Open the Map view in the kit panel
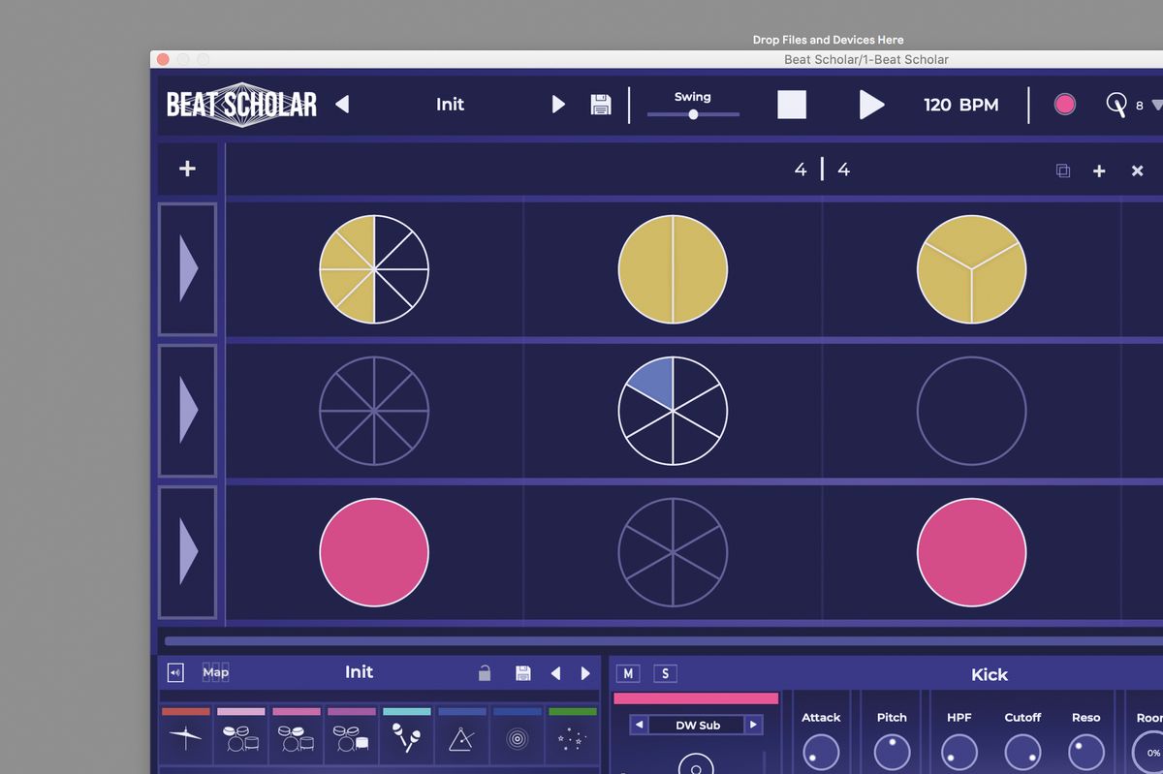The image size is (1163, 774). click(215, 672)
